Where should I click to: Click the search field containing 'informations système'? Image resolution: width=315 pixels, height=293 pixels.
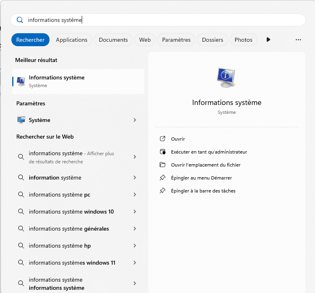[158, 20]
